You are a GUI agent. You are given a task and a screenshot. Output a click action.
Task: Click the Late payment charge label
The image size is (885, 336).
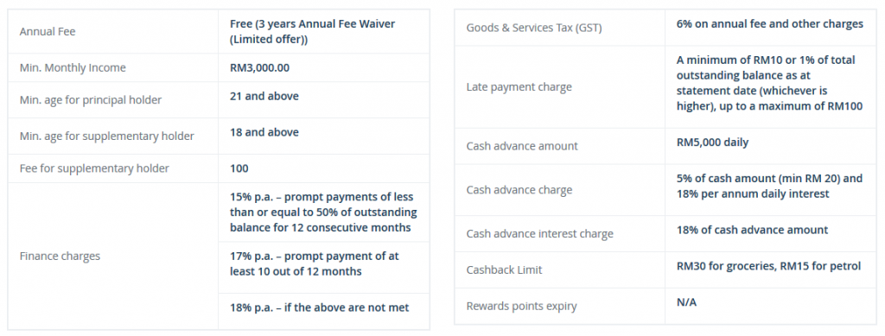tap(519, 87)
